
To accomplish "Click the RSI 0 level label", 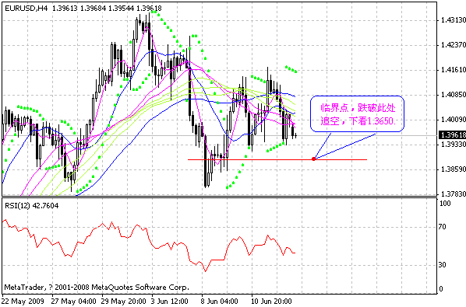I will (441, 289).
